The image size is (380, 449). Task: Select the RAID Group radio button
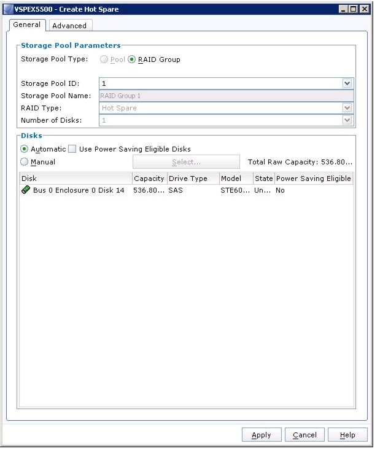click(131, 59)
